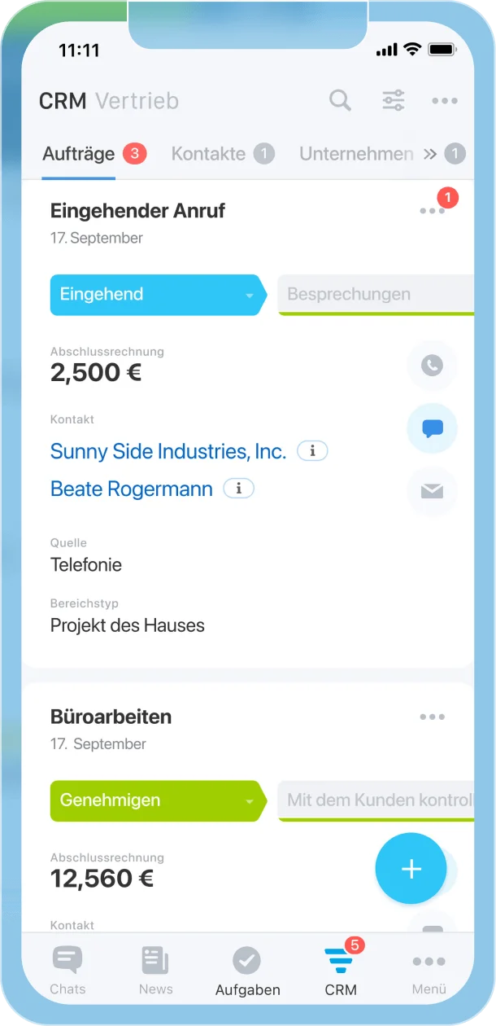Tap the phone call icon
This screenshot has width=496, height=1026.
tap(432, 365)
